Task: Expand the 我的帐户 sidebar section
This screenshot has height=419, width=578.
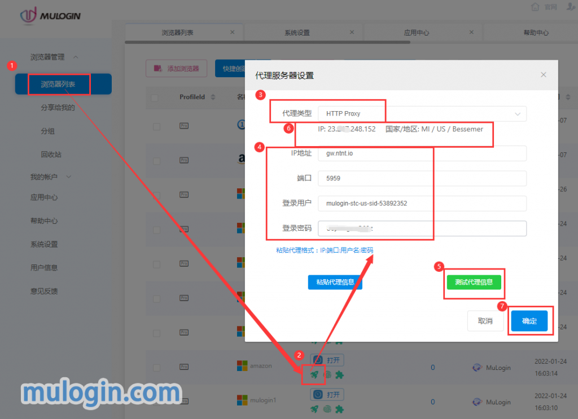Action: (69, 177)
